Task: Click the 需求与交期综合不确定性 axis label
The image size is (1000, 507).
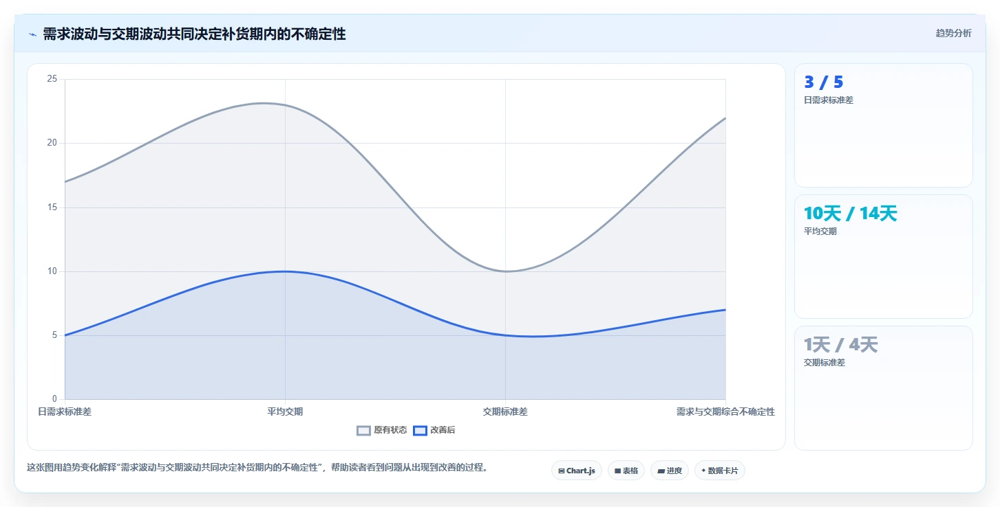Action: [725, 412]
